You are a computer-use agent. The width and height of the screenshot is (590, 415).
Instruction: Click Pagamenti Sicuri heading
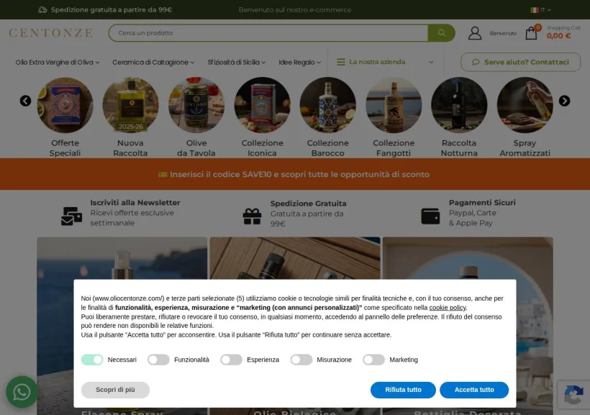pyautogui.click(x=482, y=203)
